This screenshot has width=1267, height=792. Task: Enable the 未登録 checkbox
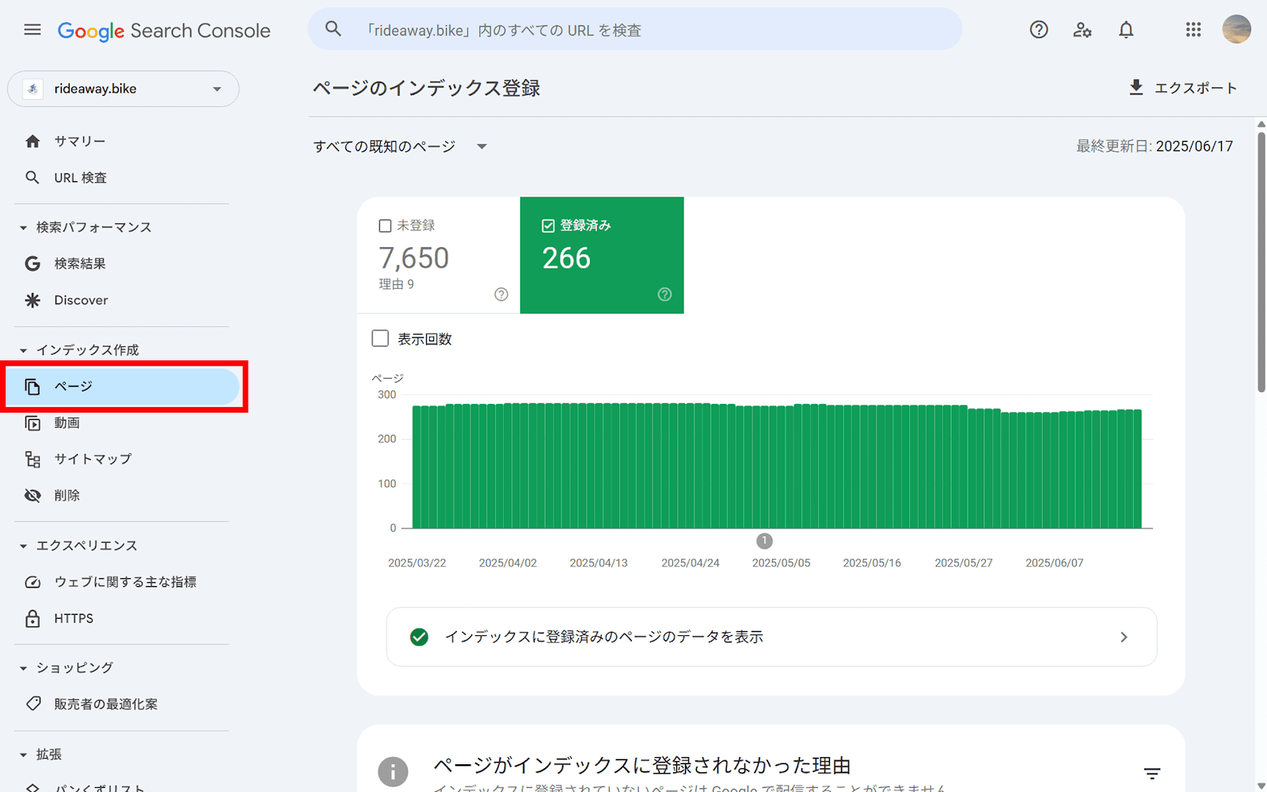pyautogui.click(x=385, y=225)
